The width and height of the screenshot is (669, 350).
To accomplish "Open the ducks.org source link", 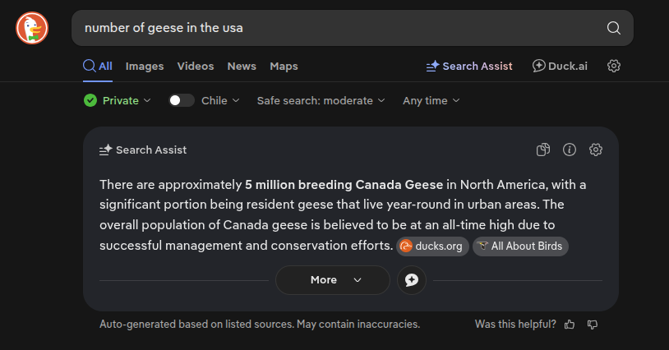I will (432, 246).
